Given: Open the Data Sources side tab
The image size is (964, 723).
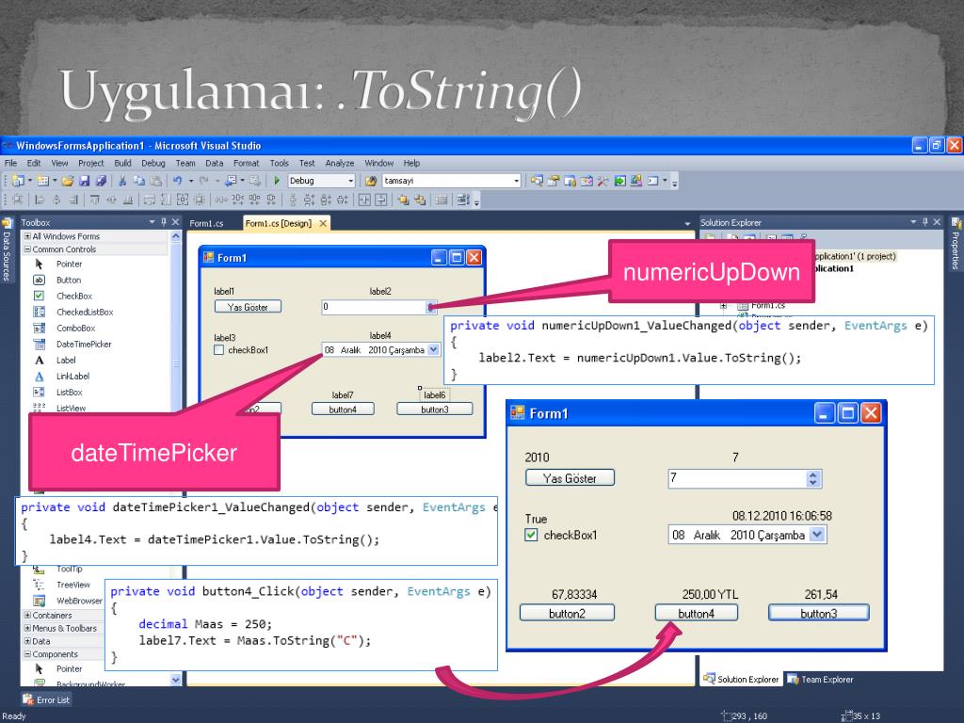Looking at the screenshot, I should [x=7, y=250].
